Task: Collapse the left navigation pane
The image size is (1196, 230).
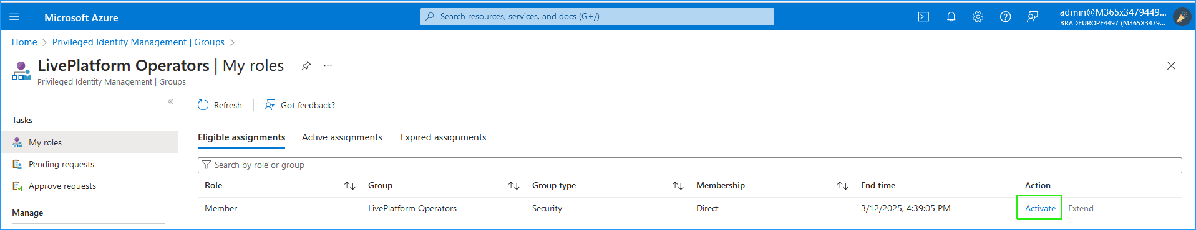Action: pos(170,101)
